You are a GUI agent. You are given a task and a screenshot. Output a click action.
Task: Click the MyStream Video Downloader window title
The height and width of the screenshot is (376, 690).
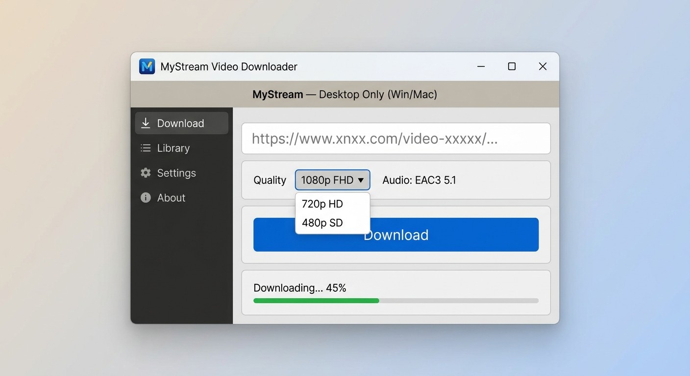229,67
